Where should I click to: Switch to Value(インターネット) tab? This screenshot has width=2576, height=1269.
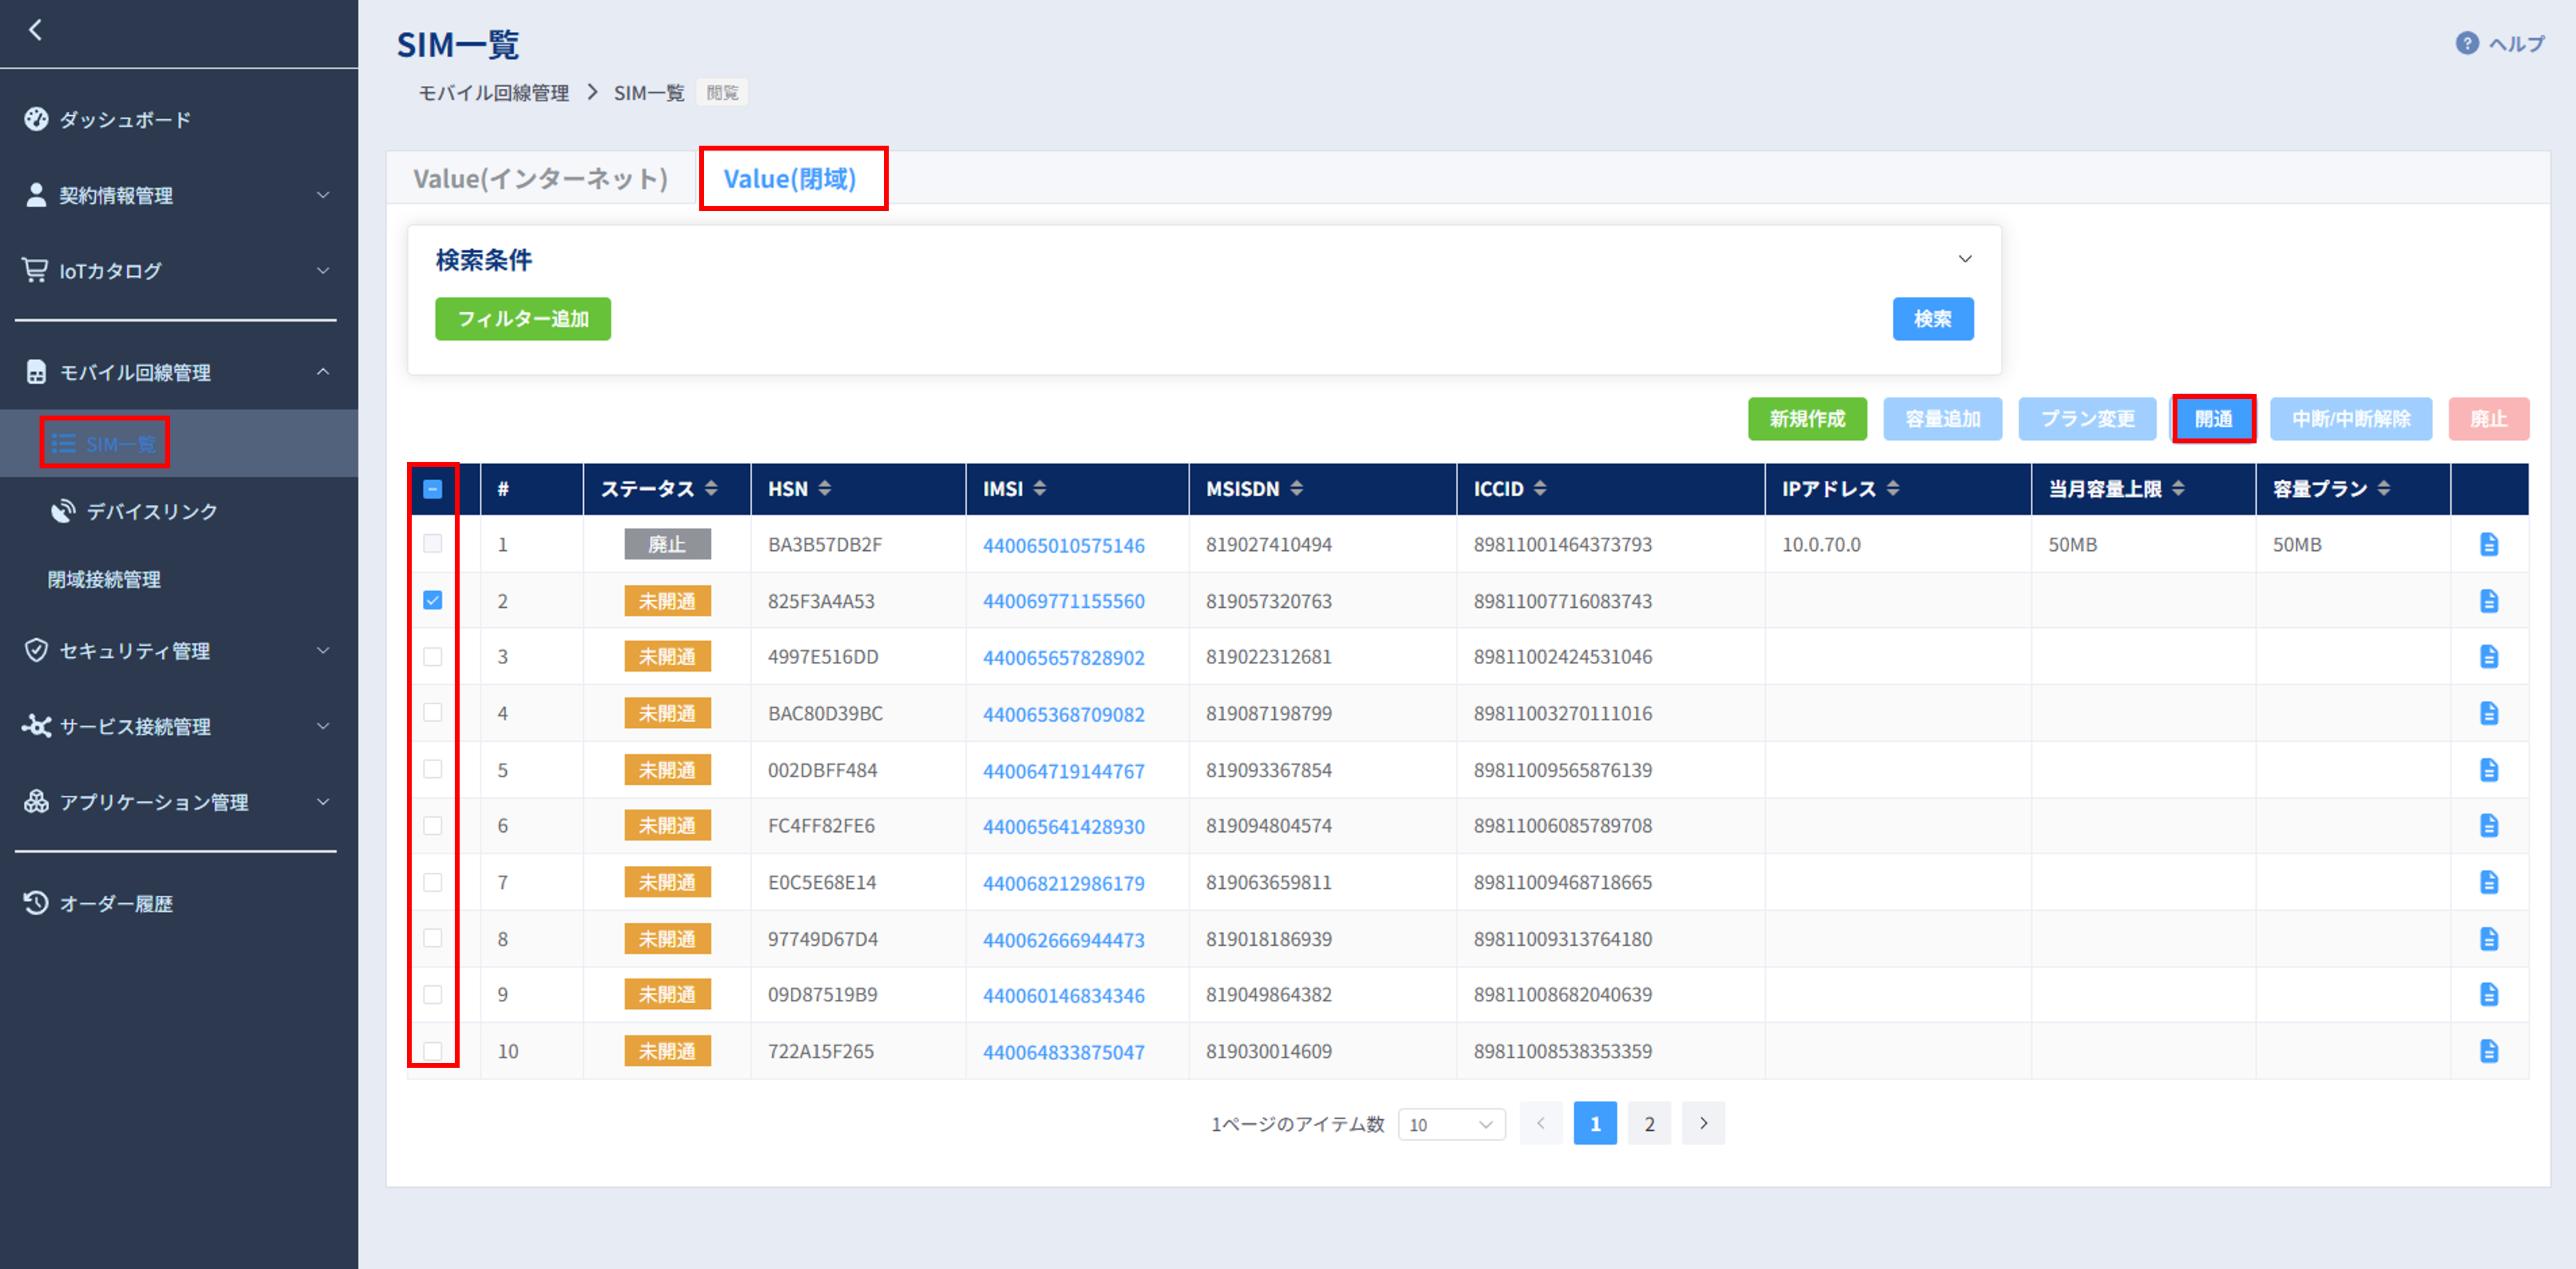pos(540,179)
